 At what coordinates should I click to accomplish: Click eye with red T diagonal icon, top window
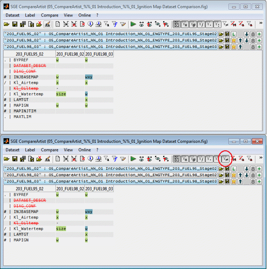[x=166, y=24]
